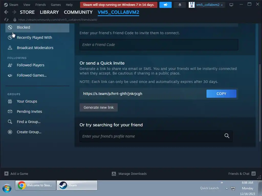Click the Followed Players icon
The width and height of the screenshot is (262, 196).
click(10, 65)
